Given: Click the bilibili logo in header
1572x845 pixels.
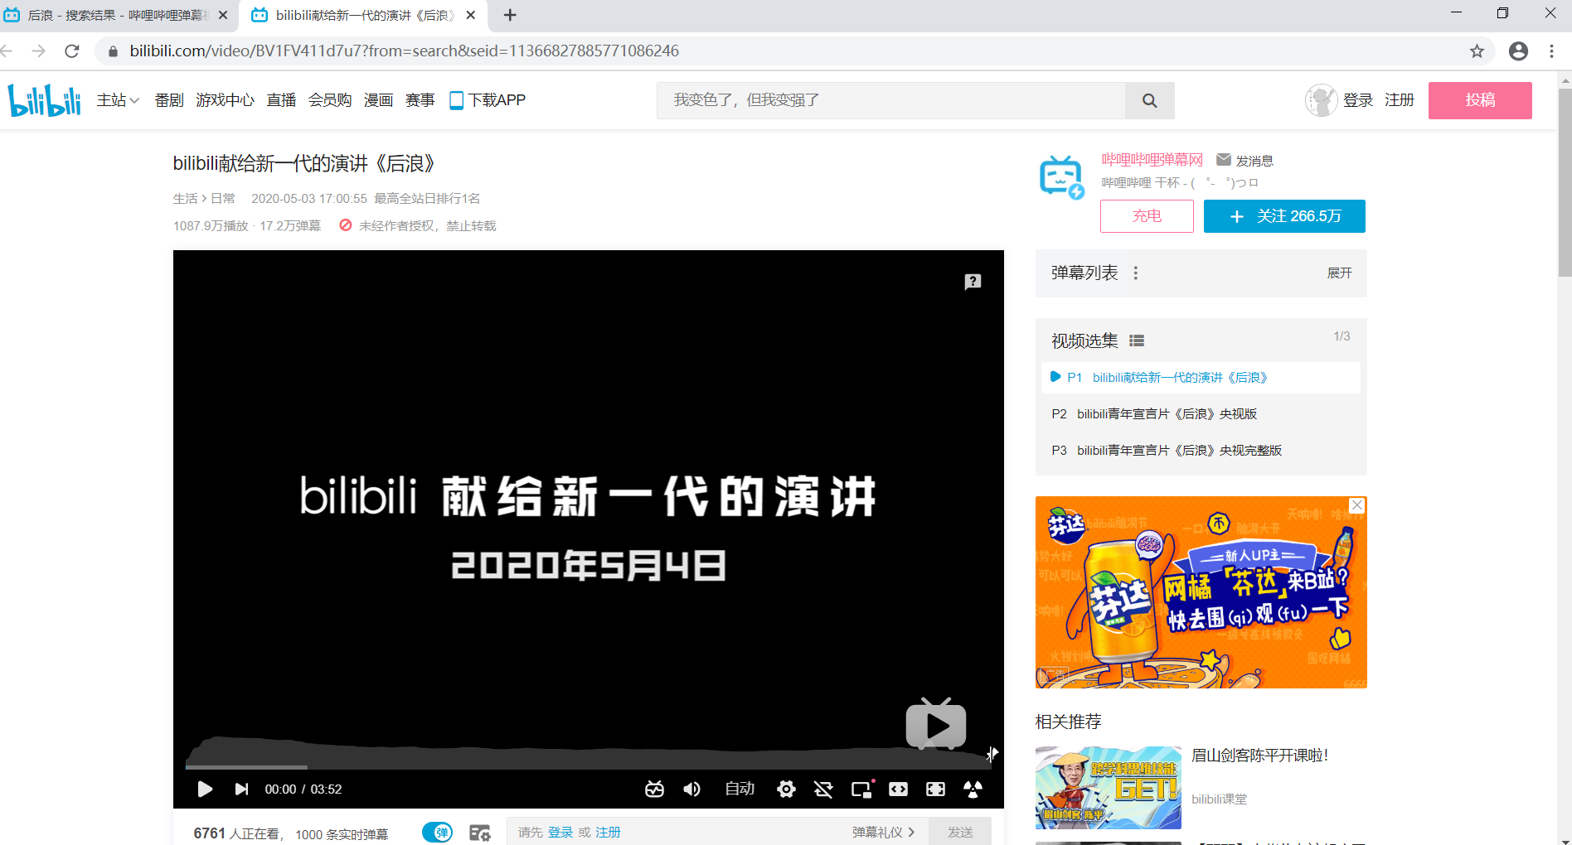Looking at the screenshot, I should pyautogui.click(x=45, y=100).
